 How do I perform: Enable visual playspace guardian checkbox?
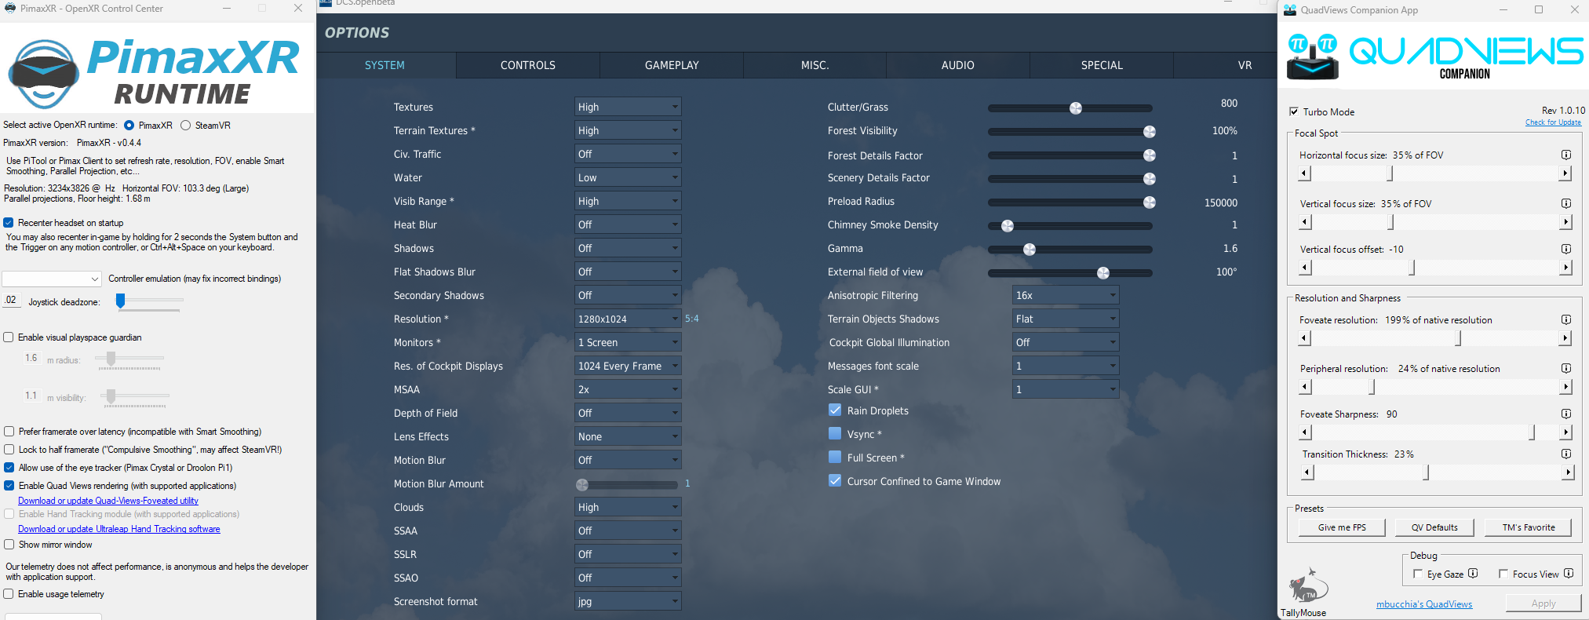click(9, 337)
